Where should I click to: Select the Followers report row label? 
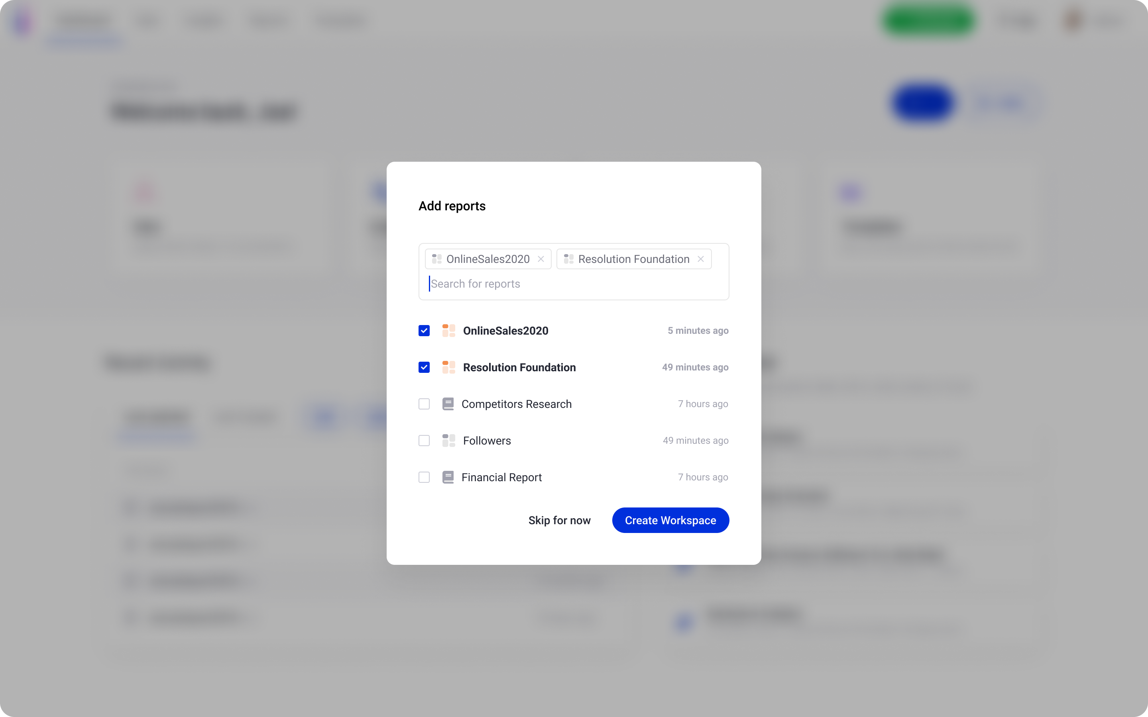(487, 441)
